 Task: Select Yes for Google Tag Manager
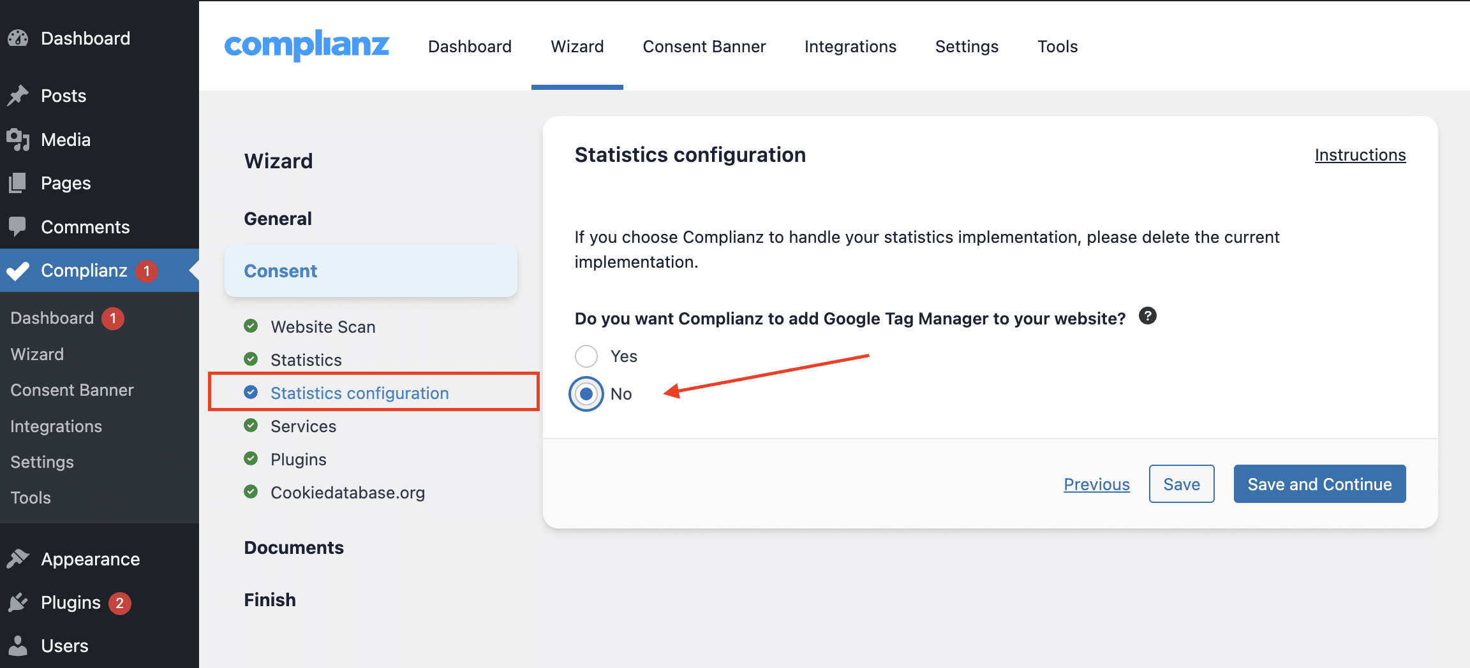pos(586,356)
